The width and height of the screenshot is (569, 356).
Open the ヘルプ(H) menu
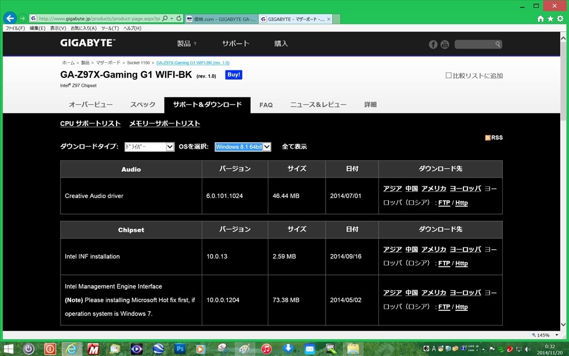(x=132, y=28)
